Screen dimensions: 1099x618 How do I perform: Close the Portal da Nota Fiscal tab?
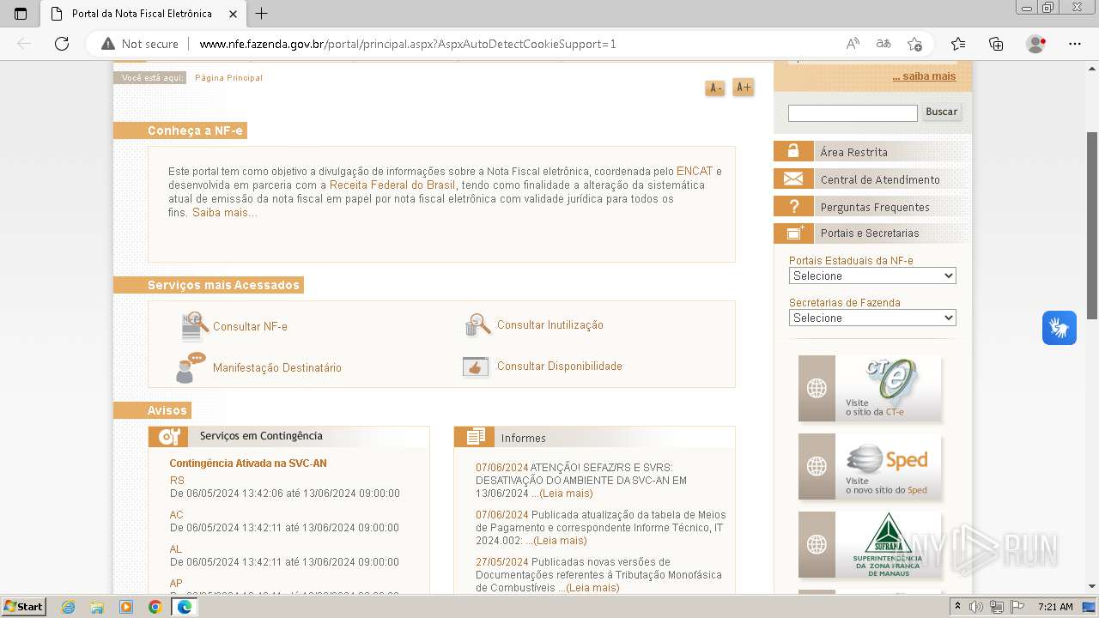tap(234, 14)
